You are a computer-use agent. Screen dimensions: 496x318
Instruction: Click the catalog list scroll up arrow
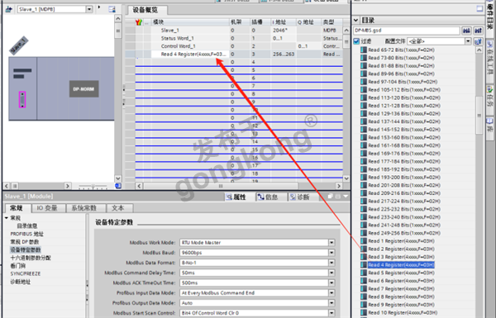click(x=479, y=50)
